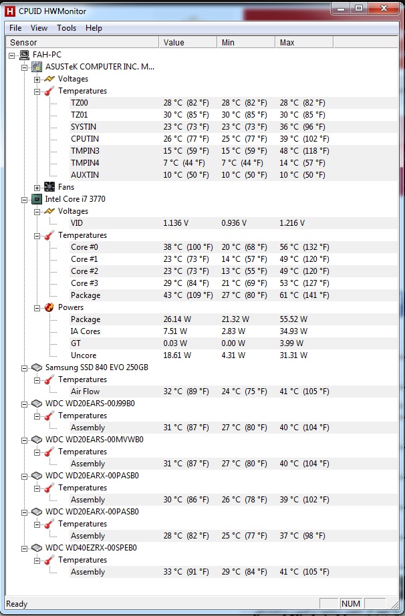Collapse the FAH-PC root node
The image size is (405, 616).
pyautogui.click(x=12, y=55)
